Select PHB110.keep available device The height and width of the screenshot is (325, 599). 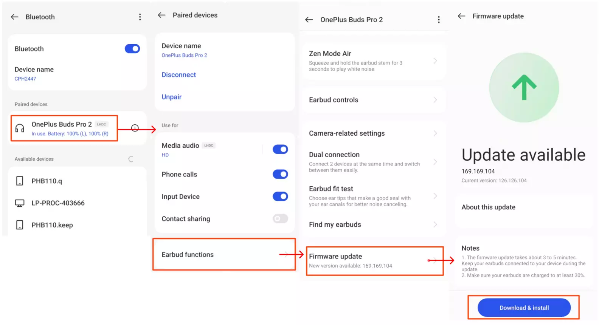[x=77, y=225]
